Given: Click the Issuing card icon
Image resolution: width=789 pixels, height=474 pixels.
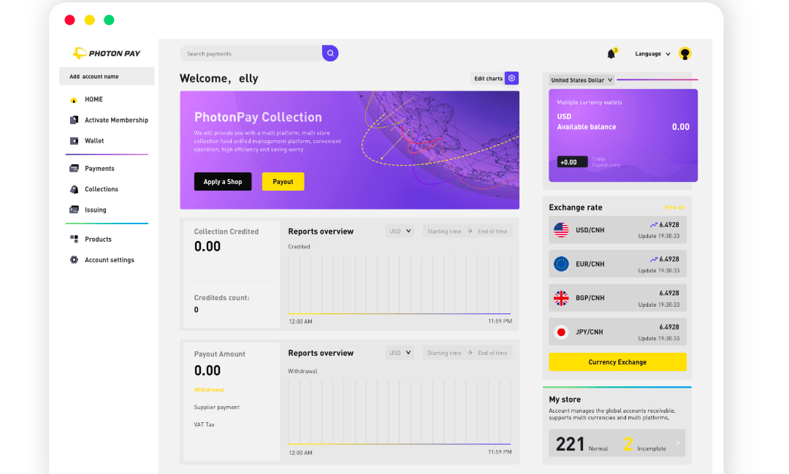Looking at the screenshot, I should 74,210.
